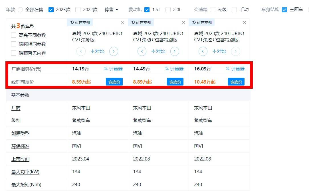
Task: Uncheck the 三厢车 body checkbox
Action: (284, 10)
